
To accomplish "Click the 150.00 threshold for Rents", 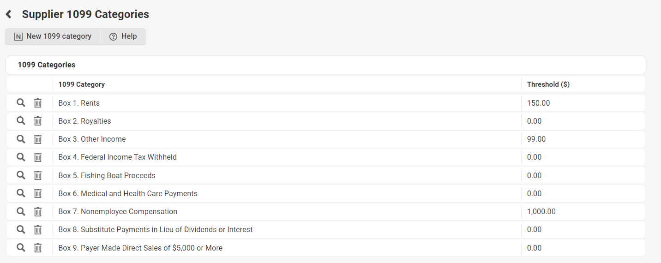I will pos(538,103).
